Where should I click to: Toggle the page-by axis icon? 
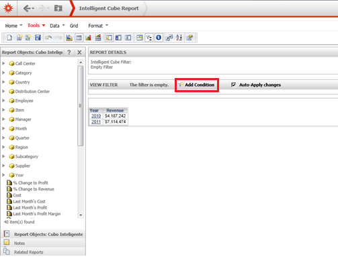coord(139,38)
